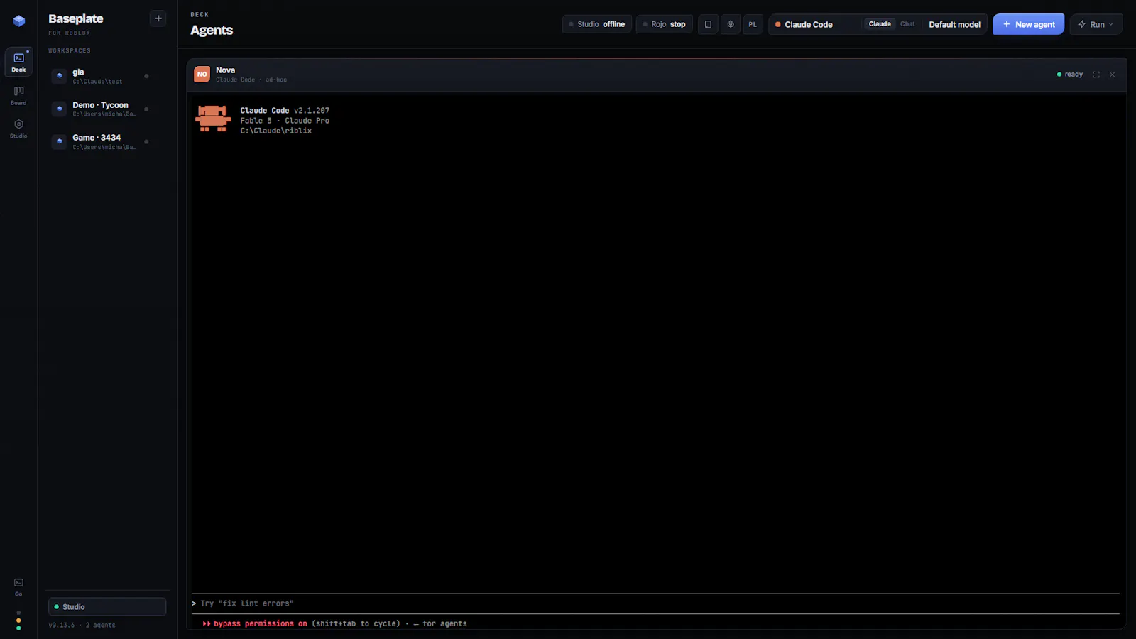
Task: Click the Studio offline status button
Action: pyautogui.click(x=597, y=24)
